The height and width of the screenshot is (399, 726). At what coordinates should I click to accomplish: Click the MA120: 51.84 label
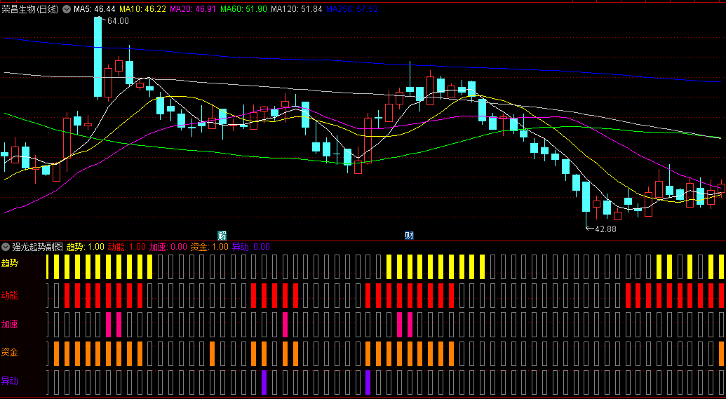click(296, 9)
